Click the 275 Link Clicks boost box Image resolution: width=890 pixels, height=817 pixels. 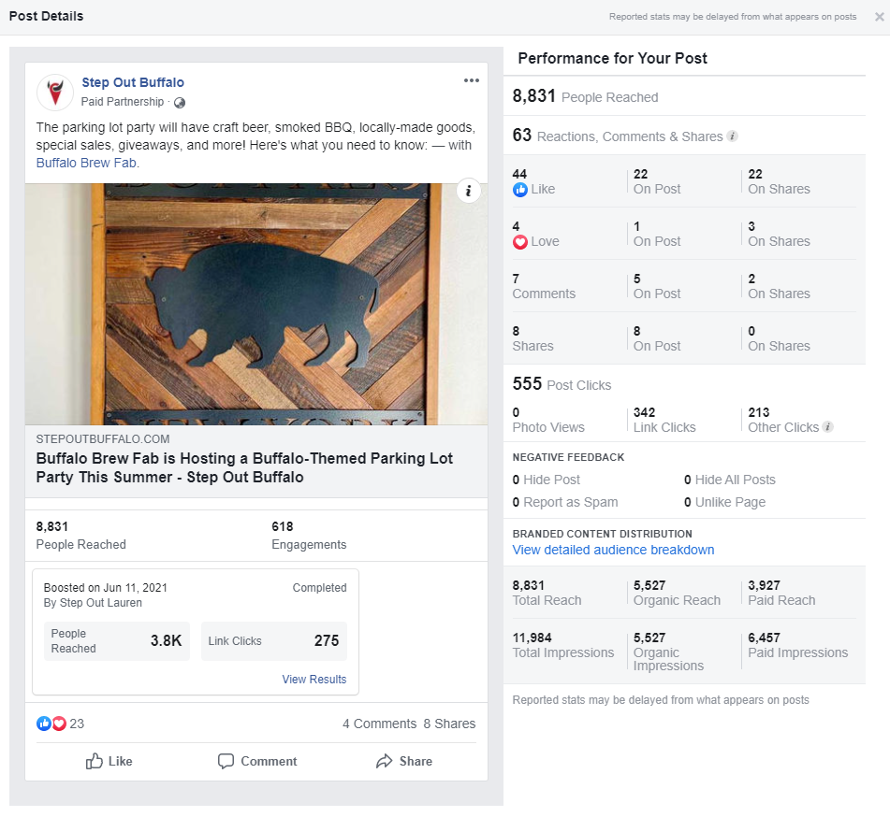point(273,640)
